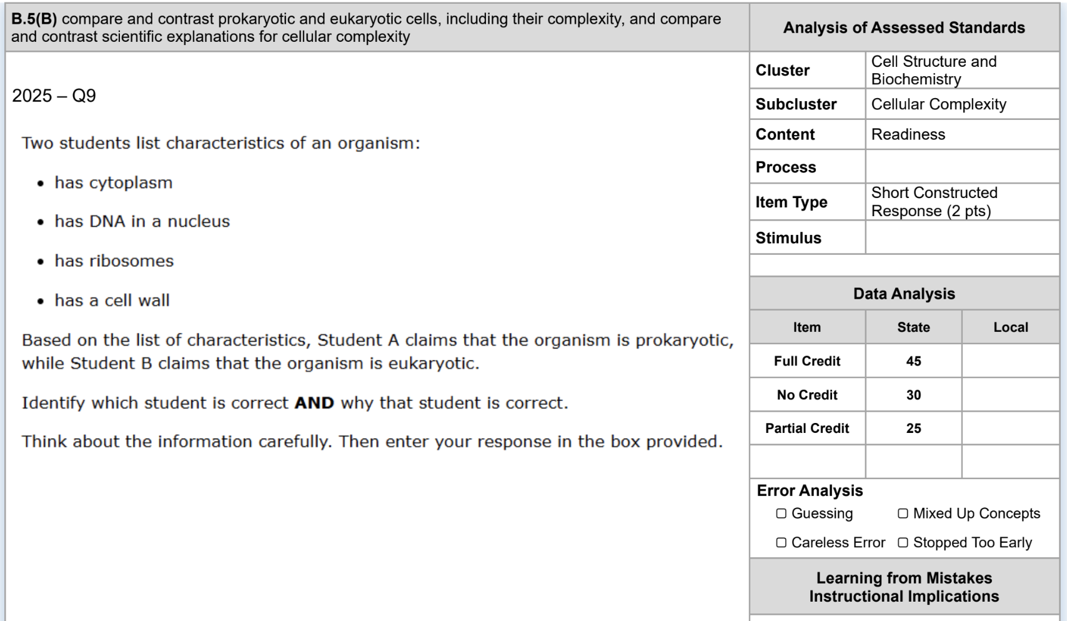
Task: Click the blank Stimulus value cell
Action: (x=962, y=237)
